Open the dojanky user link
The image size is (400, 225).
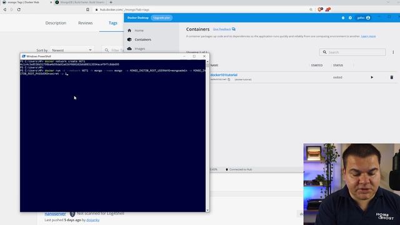coord(93,220)
